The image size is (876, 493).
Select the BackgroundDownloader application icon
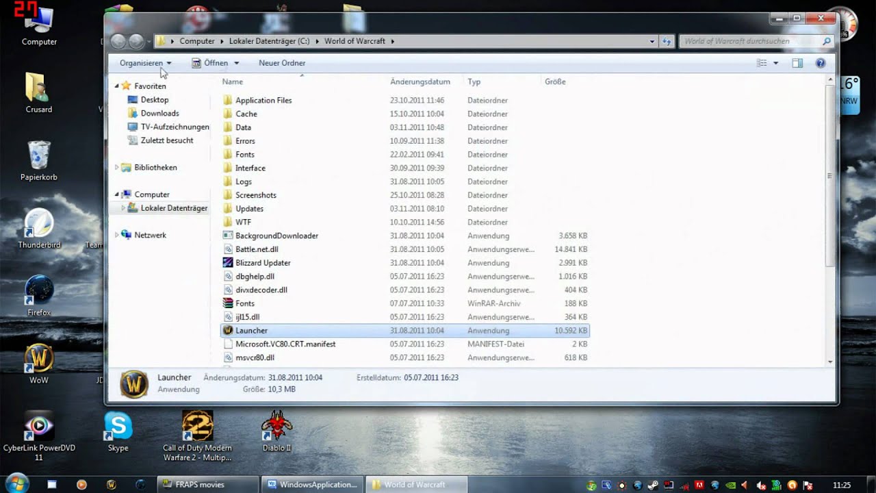[x=229, y=236]
